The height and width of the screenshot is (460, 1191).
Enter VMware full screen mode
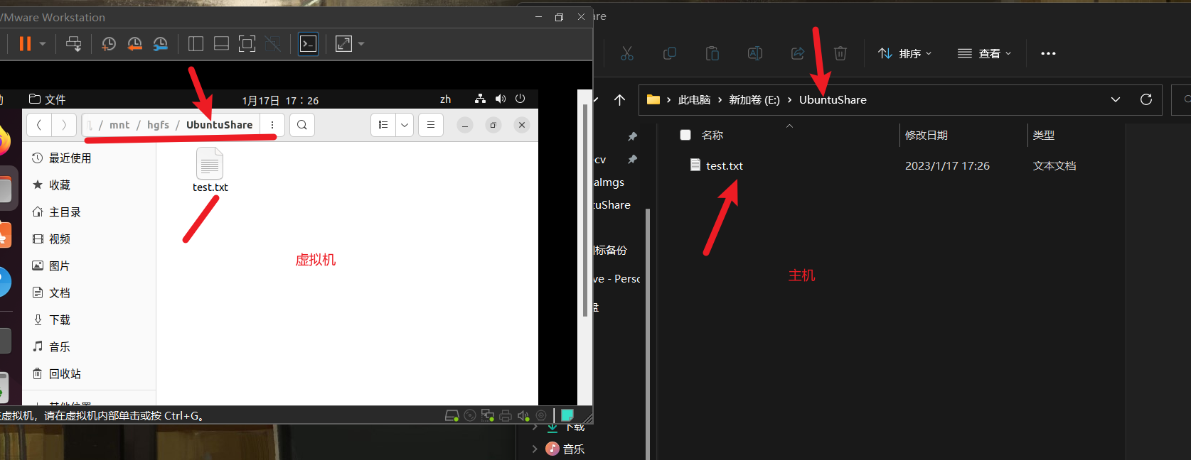247,44
